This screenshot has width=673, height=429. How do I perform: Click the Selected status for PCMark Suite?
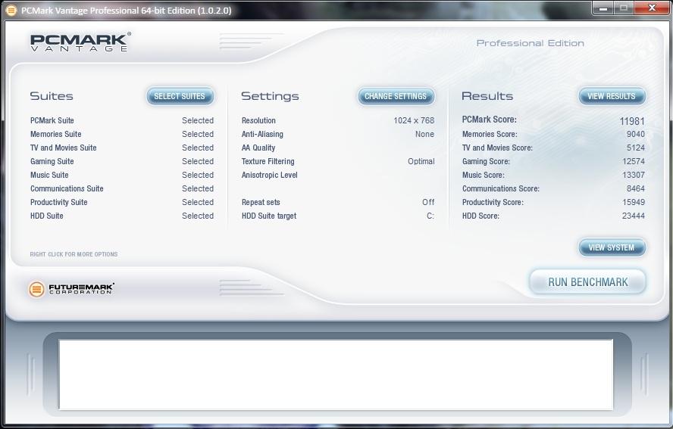click(x=198, y=120)
